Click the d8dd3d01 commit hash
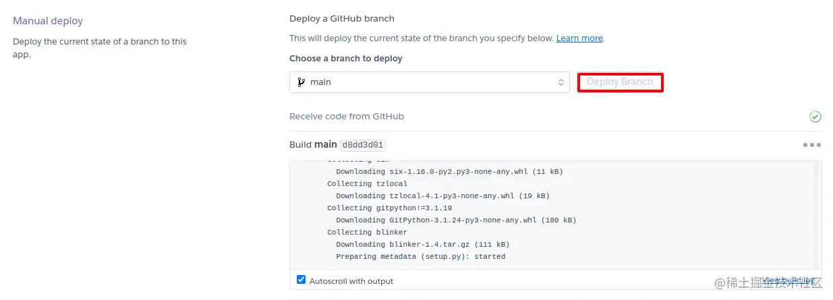 pyautogui.click(x=363, y=145)
